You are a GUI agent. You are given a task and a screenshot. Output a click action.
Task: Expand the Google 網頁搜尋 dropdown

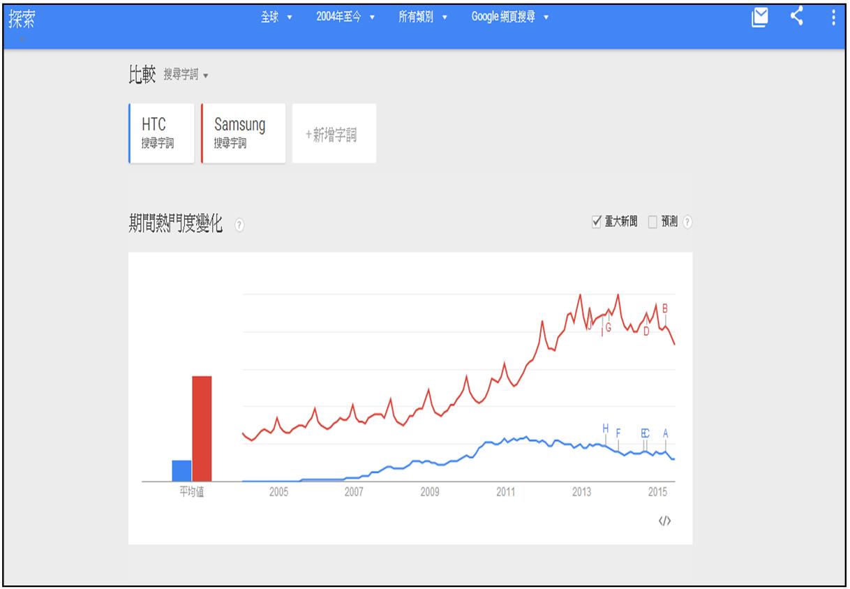point(509,17)
